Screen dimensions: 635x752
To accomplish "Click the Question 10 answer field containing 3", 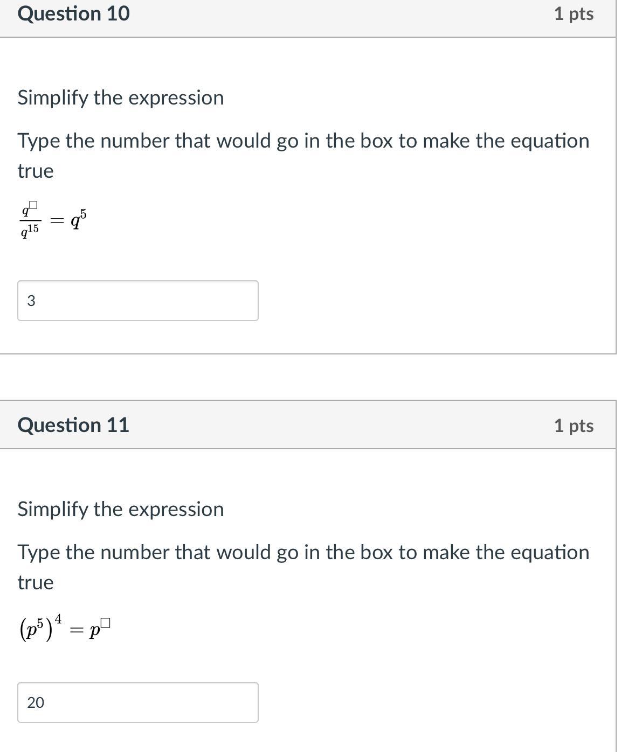I will 137,301.
